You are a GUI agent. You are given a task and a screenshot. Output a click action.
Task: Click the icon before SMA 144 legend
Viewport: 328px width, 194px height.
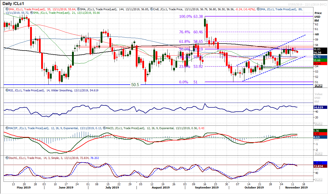pos(79,9)
